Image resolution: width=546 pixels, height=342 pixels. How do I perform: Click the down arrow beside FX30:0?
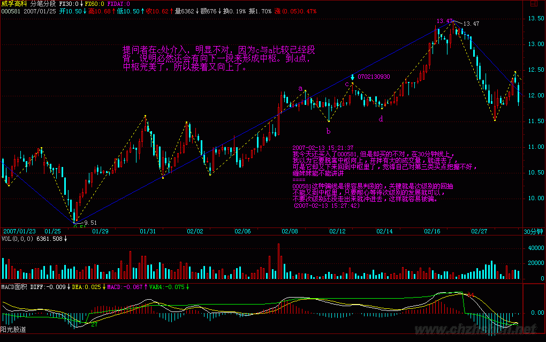click(81, 4)
